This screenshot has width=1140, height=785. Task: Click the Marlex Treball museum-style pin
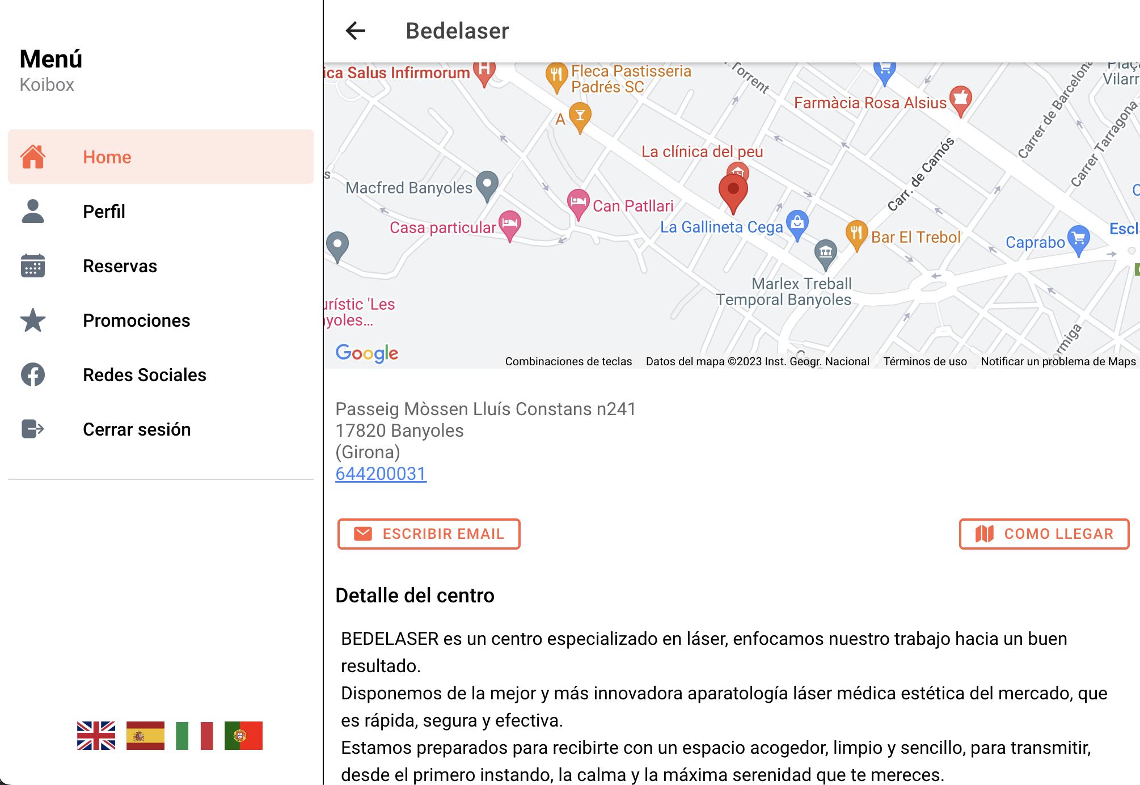[826, 255]
